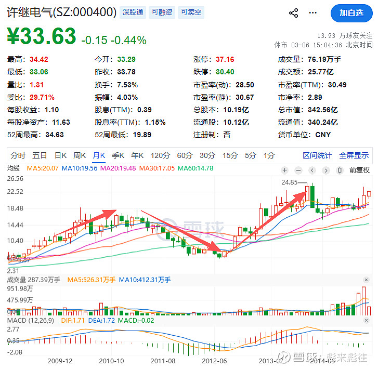Click the 货币单位 CNY value

(x=323, y=135)
